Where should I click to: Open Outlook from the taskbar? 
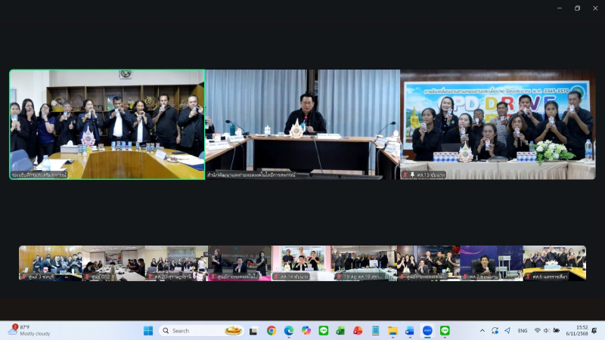tap(410, 330)
